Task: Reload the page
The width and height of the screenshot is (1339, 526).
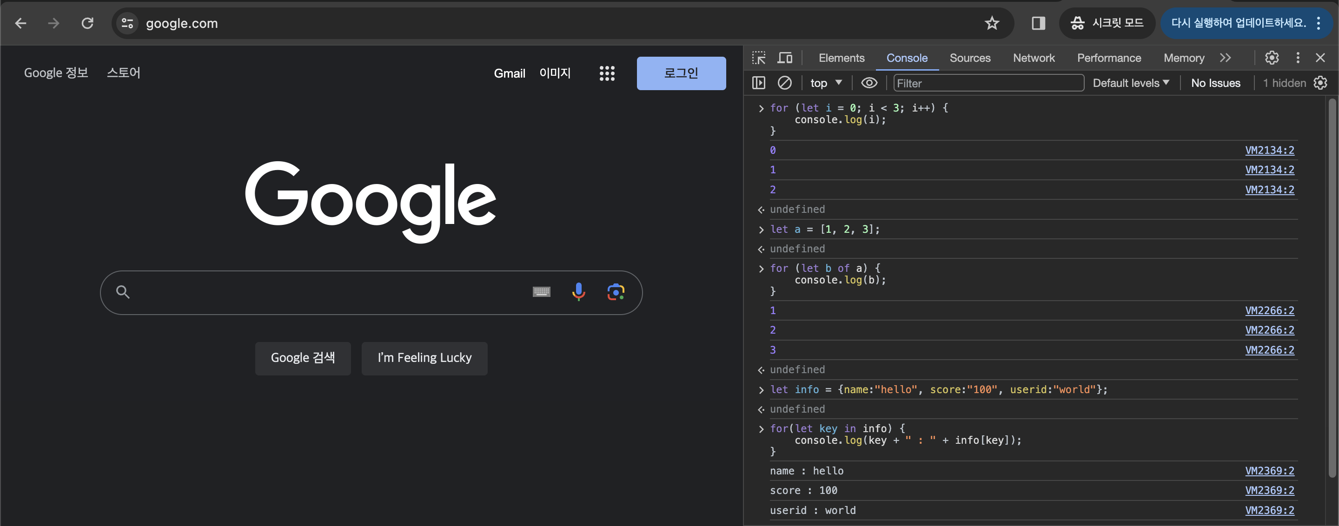Action: (87, 23)
